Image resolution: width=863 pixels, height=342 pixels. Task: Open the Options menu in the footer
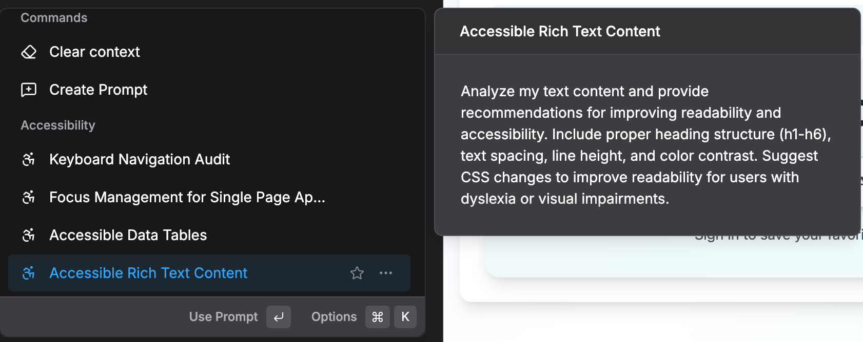coord(334,317)
